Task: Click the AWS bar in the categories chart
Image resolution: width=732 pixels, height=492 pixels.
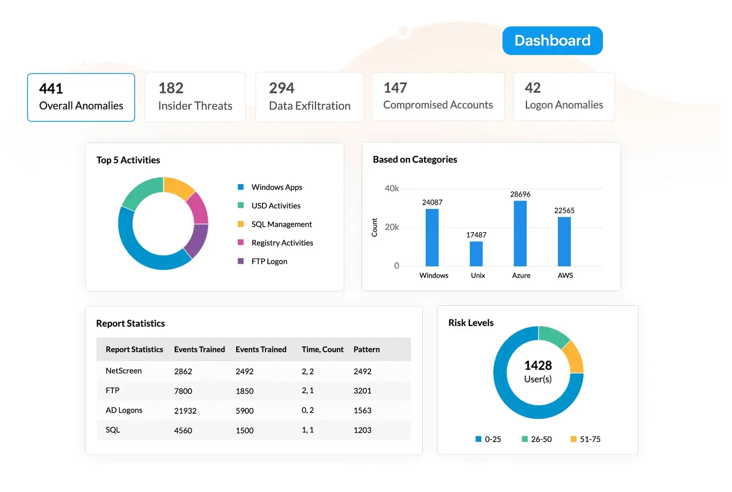Action: pos(564,242)
